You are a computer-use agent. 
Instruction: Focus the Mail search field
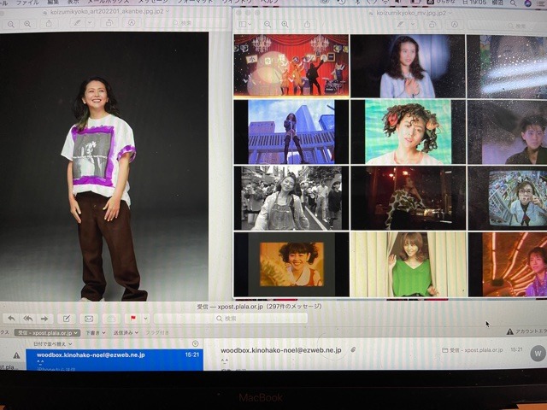[231, 319]
